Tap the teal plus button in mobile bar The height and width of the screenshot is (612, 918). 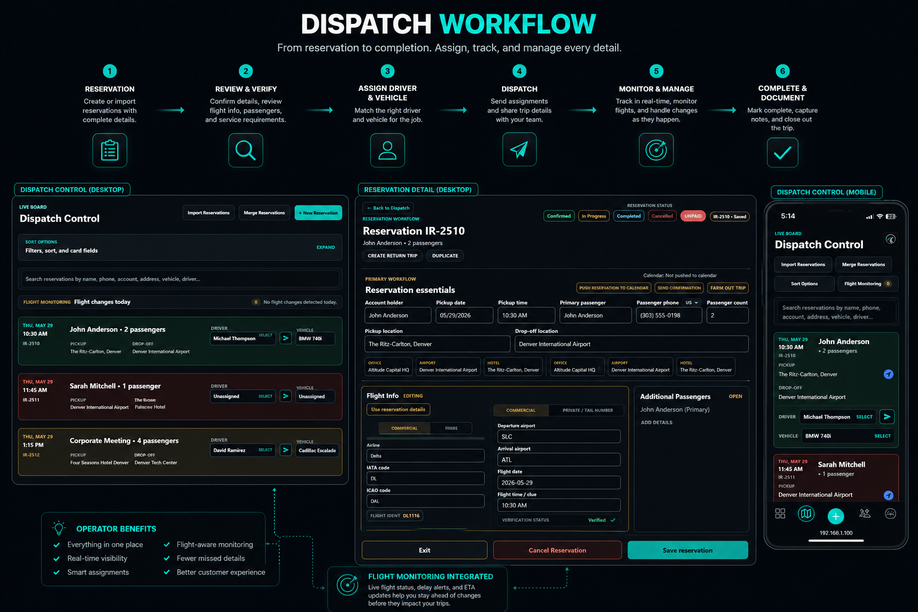[836, 516]
